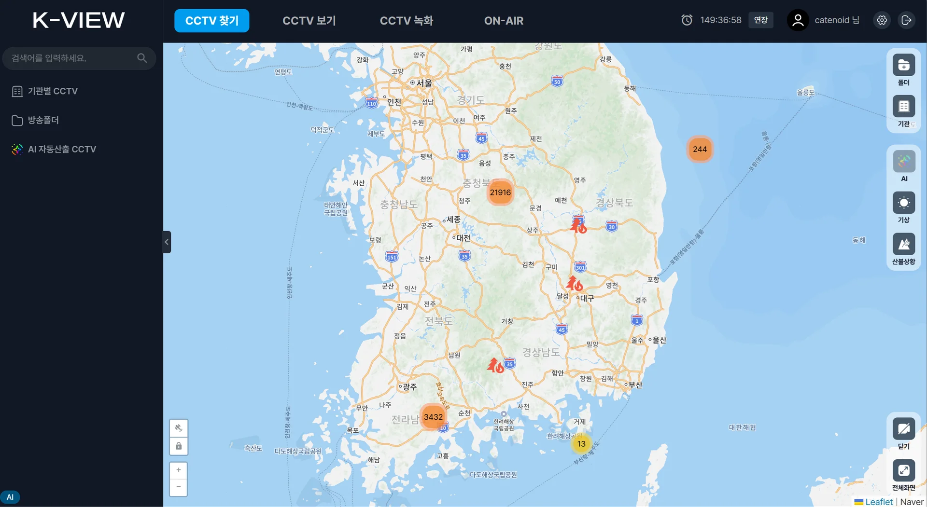The image size is (927, 508).
Task: Zoom out with the map minus button
Action: [179, 487]
